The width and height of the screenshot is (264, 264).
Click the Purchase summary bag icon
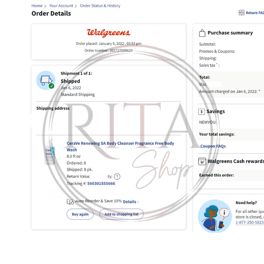coord(202,33)
